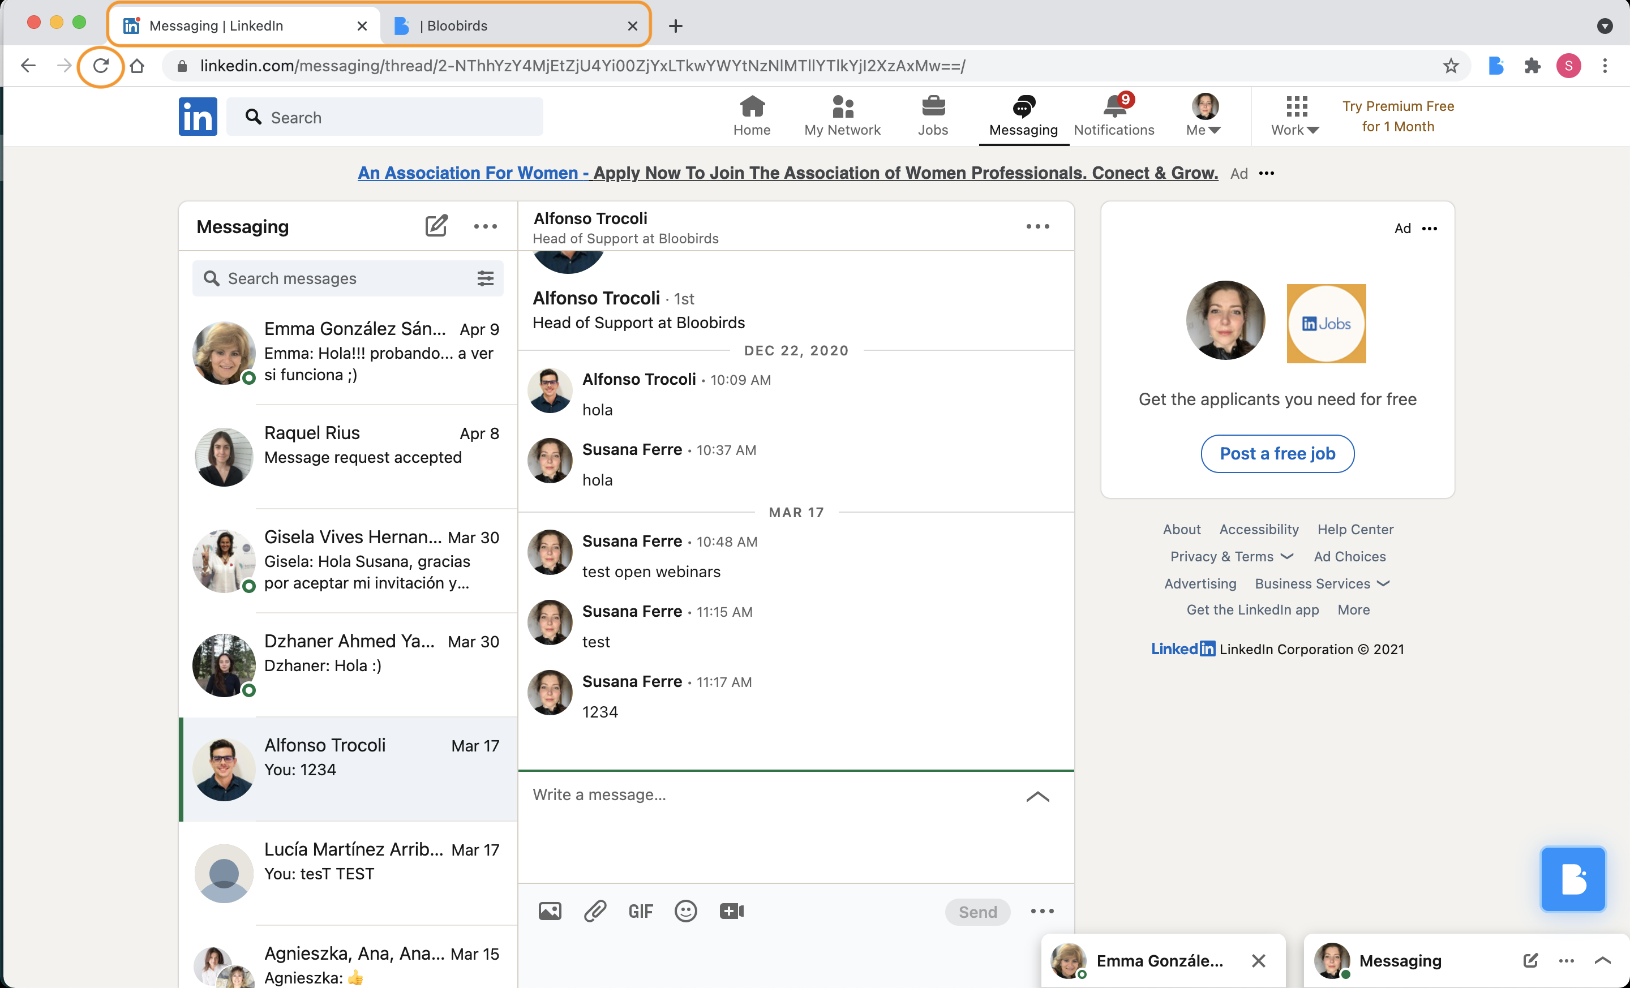Open the Help Center link
This screenshot has height=988, width=1630.
point(1354,529)
